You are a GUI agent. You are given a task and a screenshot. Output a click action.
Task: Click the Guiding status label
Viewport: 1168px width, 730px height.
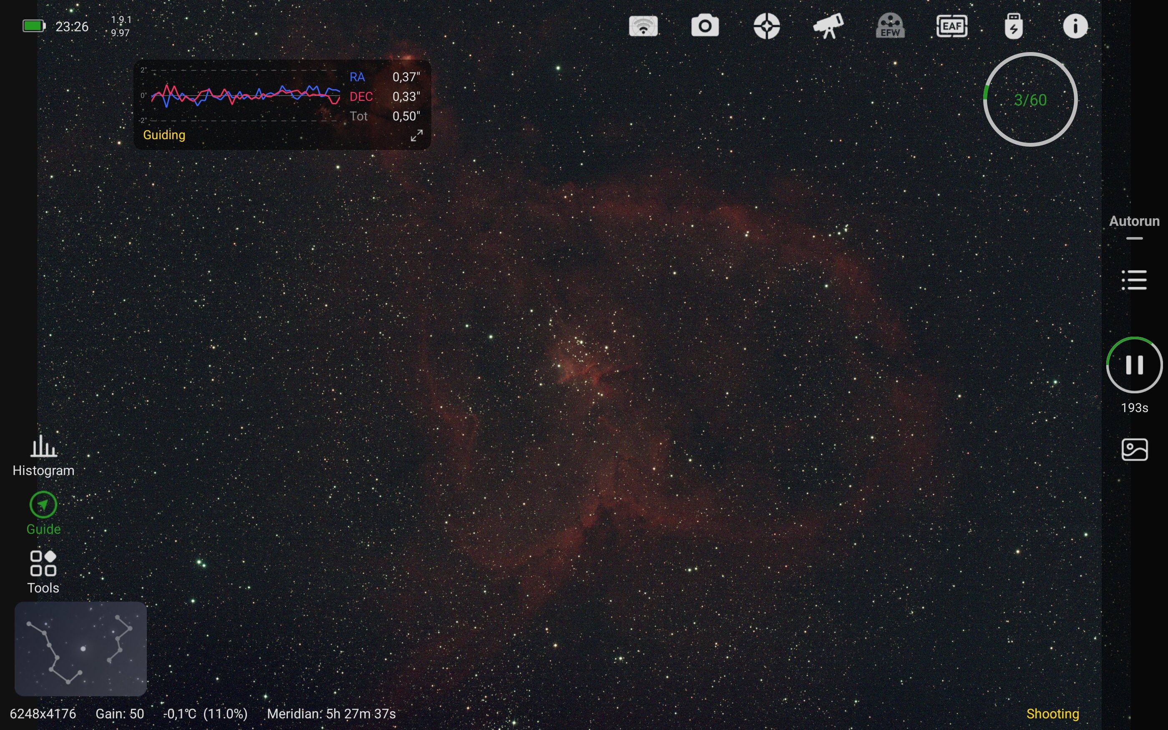[164, 135]
